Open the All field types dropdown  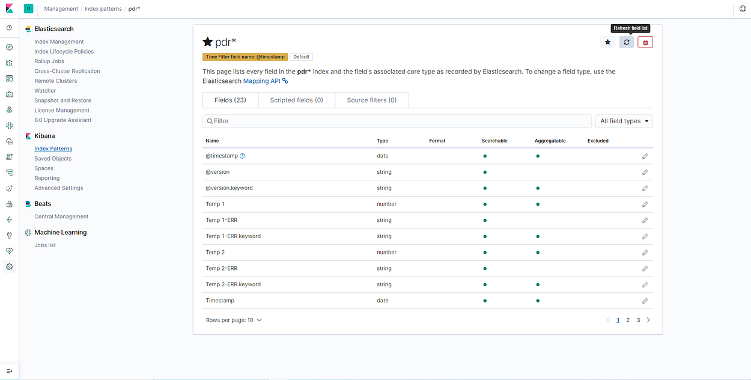[624, 121]
